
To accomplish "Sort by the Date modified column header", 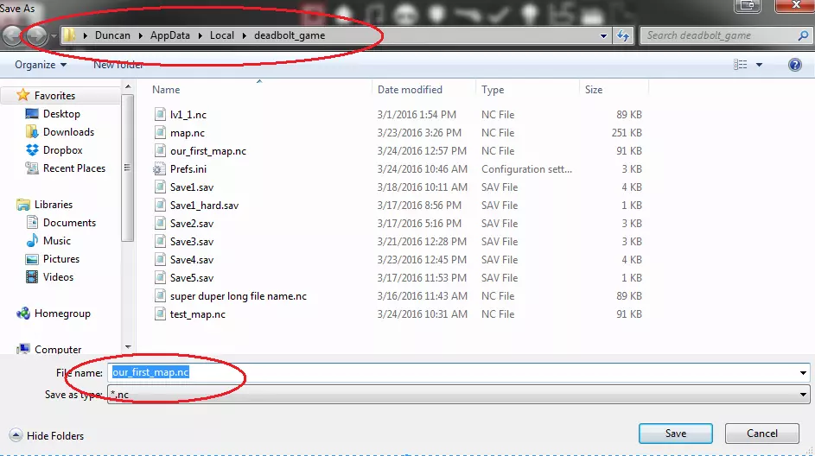I will click(410, 89).
